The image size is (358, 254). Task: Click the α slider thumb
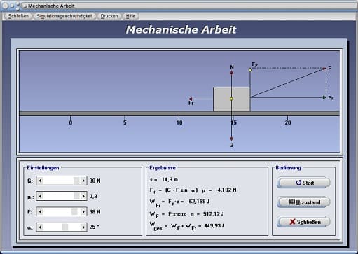click(x=65, y=227)
